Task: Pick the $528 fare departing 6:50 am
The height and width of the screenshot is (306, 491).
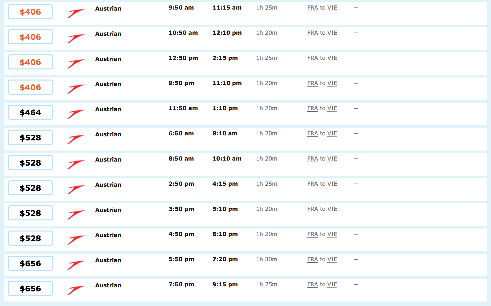Action: click(30, 138)
